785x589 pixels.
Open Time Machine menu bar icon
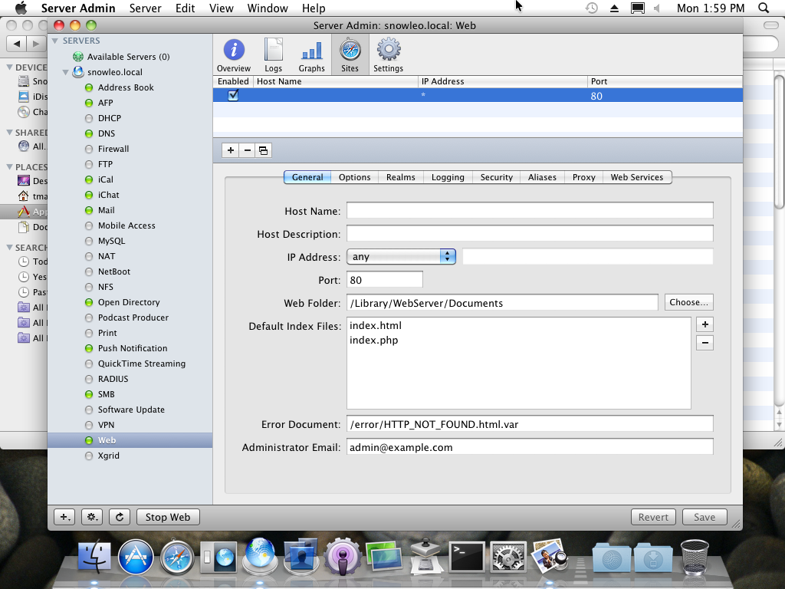click(x=592, y=8)
